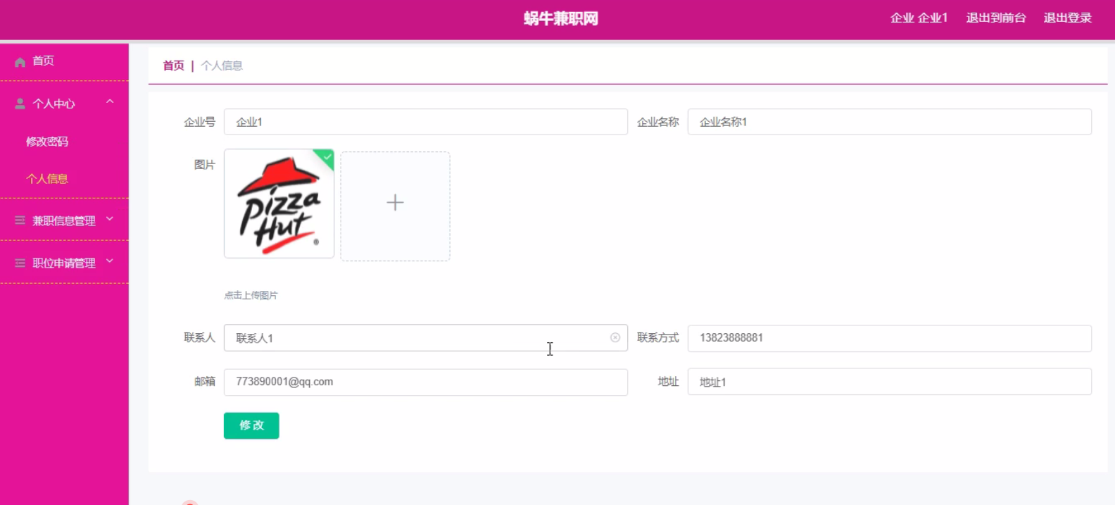This screenshot has width=1115, height=505.
Task: Click the Pizza Hut uploaded image thumbnail
Action: 279,204
